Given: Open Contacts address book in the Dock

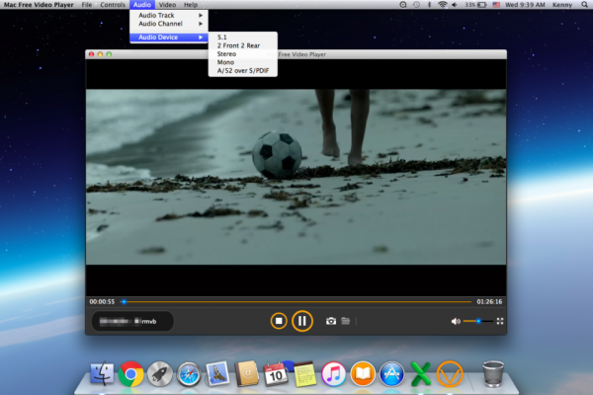Looking at the screenshot, I should [246, 373].
